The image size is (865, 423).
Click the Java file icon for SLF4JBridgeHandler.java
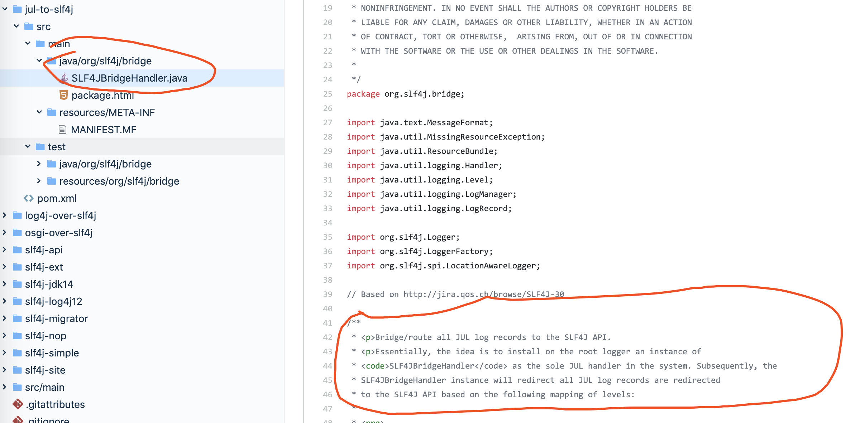tap(64, 78)
